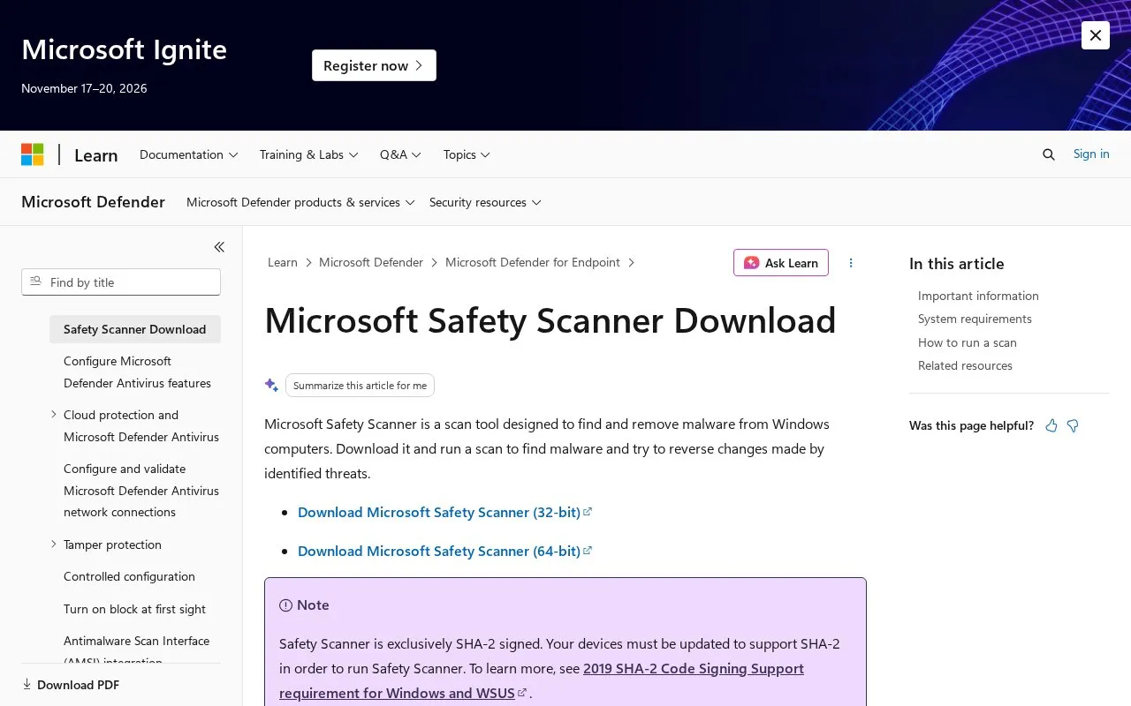The height and width of the screenshot is (706, 1131).
Task: Expand Cloud protection and Microsoft Defender Antivirus
Action: (54, 414)
